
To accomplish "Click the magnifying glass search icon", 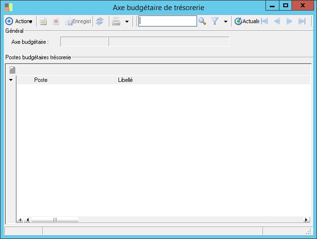I will pyautogui.click(x=202, y=21).
